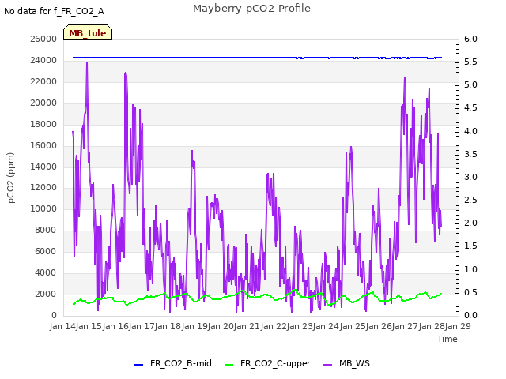The height and width of the screenshot is (379, 506).
Task: Click the 8000 left axis value
Action: 46,230
